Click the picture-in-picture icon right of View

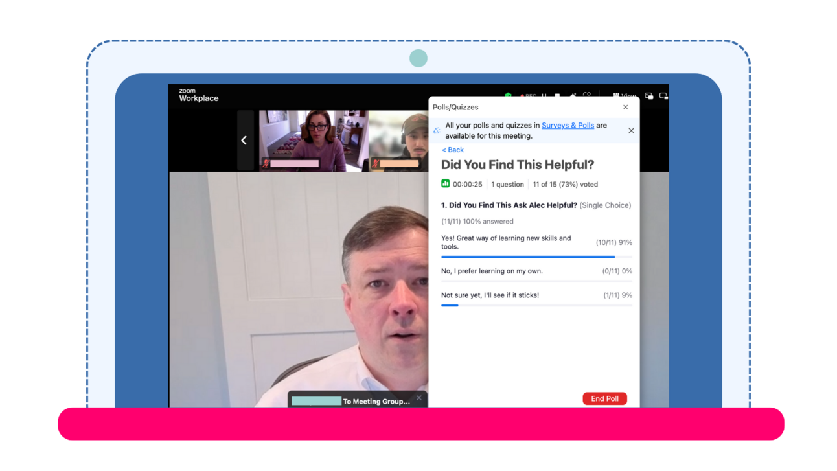click(x=649, y=96)
